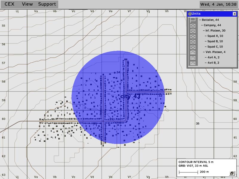Click grid row label '55'
The width and height of the screenshot is (239, 179).
(3, 26)
